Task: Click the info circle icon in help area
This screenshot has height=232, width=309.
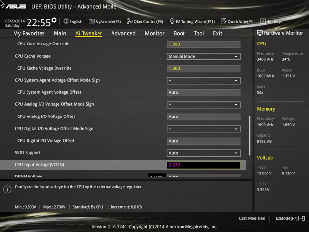Action: pyautogui.click(x=7, y=189)
